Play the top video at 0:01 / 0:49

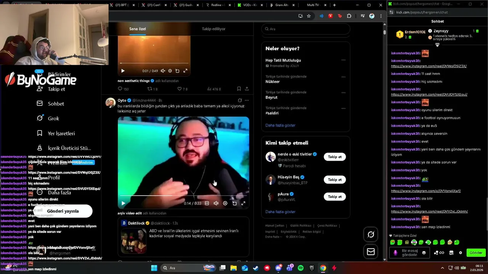tap(123, 71)
